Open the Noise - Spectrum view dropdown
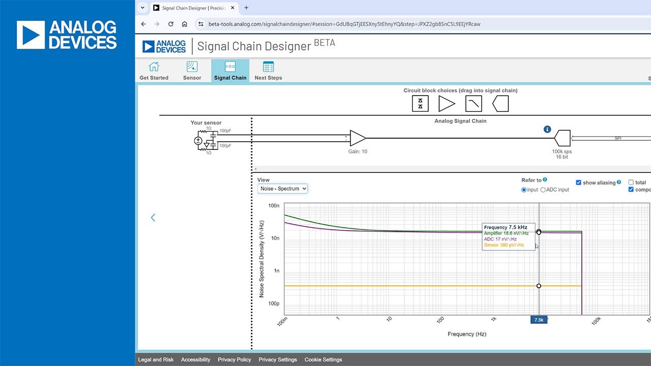The image size is (651, 366). tap(283, 189)
